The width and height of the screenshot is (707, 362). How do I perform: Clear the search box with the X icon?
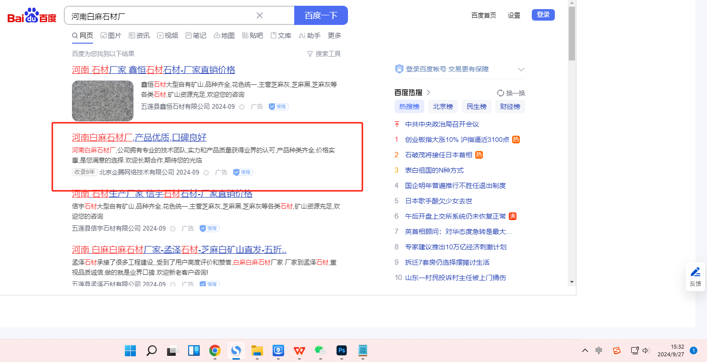pyautogui.click(x=260, y=15)
